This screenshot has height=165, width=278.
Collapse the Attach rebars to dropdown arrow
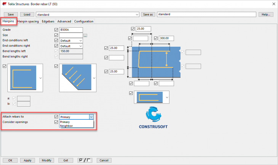pyautogui.click(x=91, y=117)
